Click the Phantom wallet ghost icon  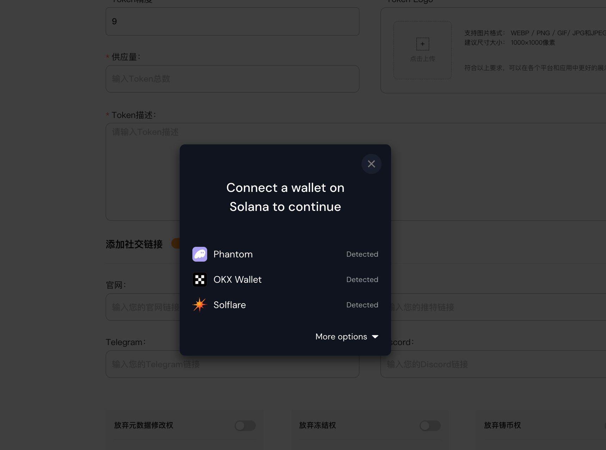[200, 254]
